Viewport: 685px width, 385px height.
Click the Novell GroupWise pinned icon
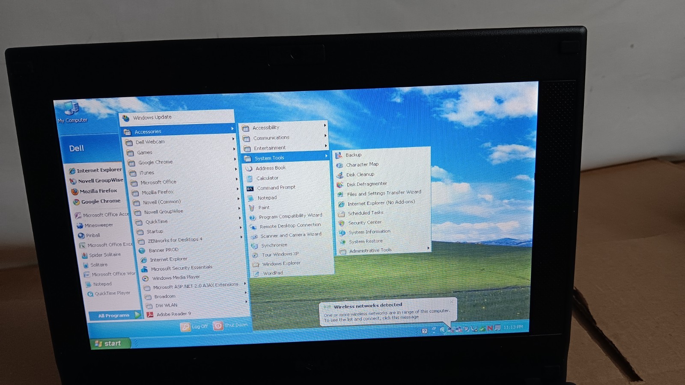(x=73, y=181)
